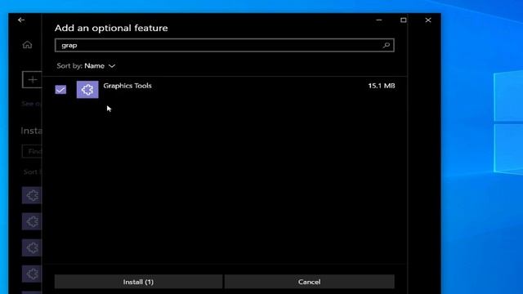Click the Graphics Tools puzzle icon
This screenshot has width=523, height=294.
pos(87,89)
